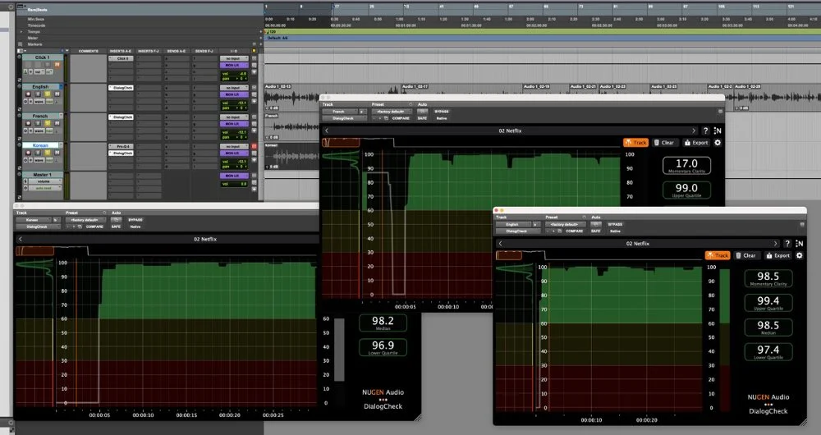
Task: Mute the French track
Action: pyautogui.click(x=57, y=124)
